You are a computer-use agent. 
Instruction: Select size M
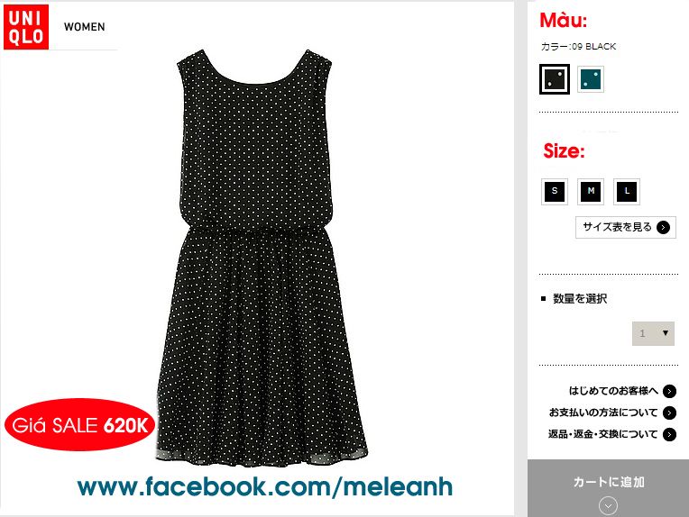pos(591,191)
